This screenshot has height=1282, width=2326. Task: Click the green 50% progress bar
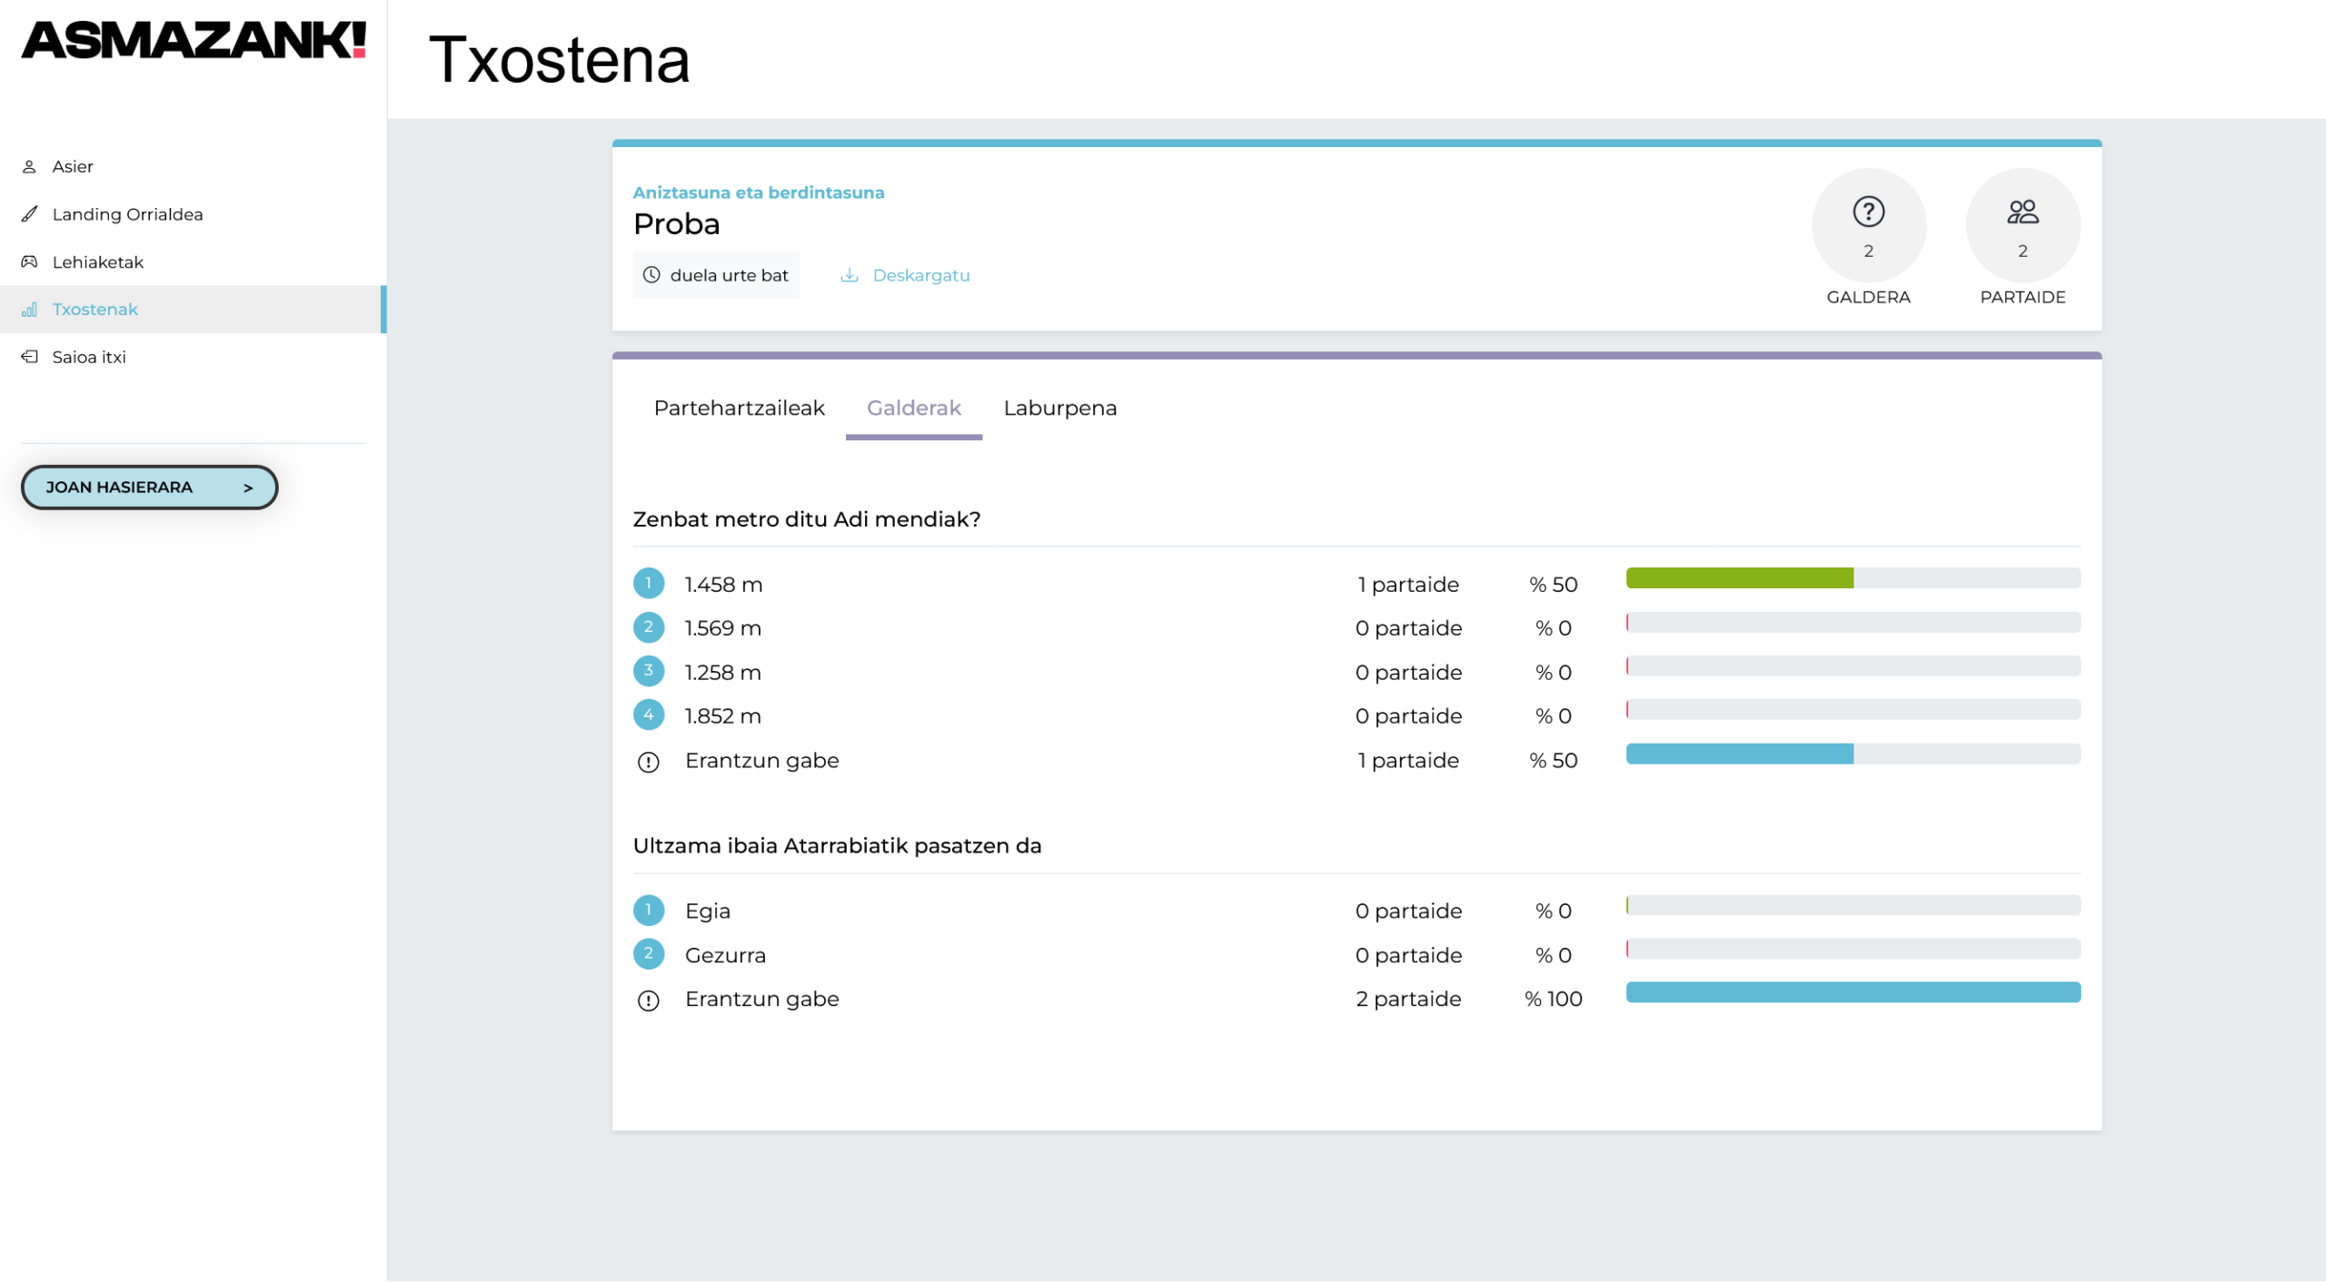1739,578
